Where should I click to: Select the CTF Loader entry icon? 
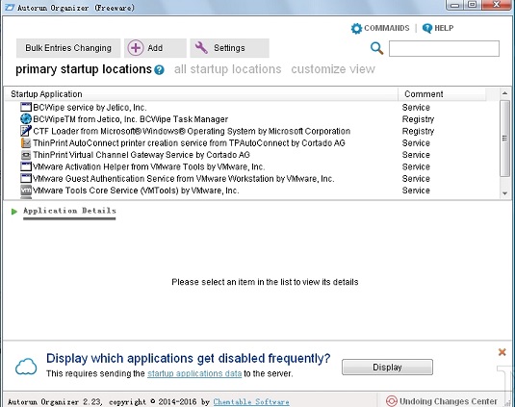point(26,131)
